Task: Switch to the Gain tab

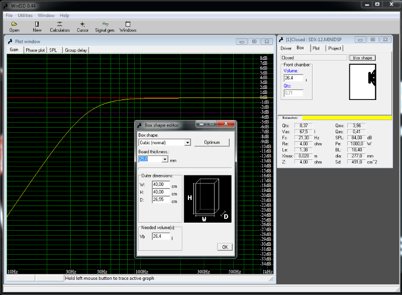Action: [14, 50]
